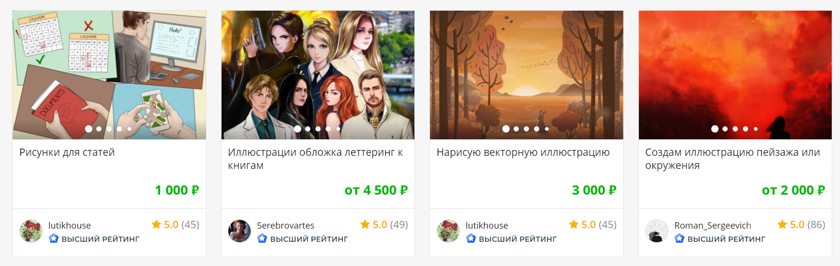This screenshot has height=266, width=840.
Task: Open Создам иллюстрацию пейзажа listing title
Action: tap(733, 159)
